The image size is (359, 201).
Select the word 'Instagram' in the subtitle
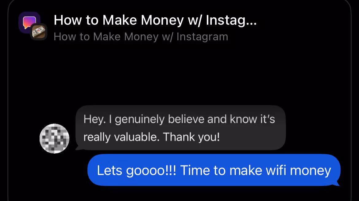(x=202, y=37)
